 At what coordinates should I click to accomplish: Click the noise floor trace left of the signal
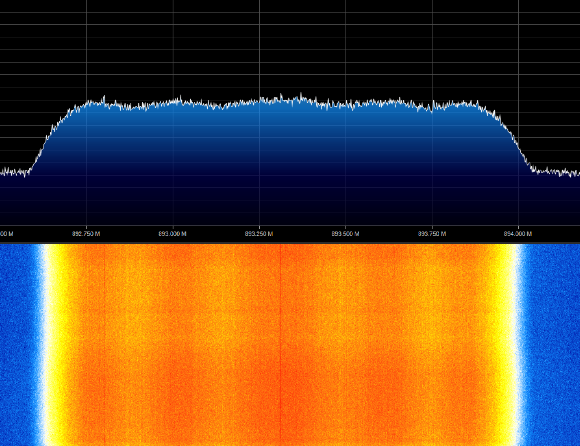pos(13,172)
